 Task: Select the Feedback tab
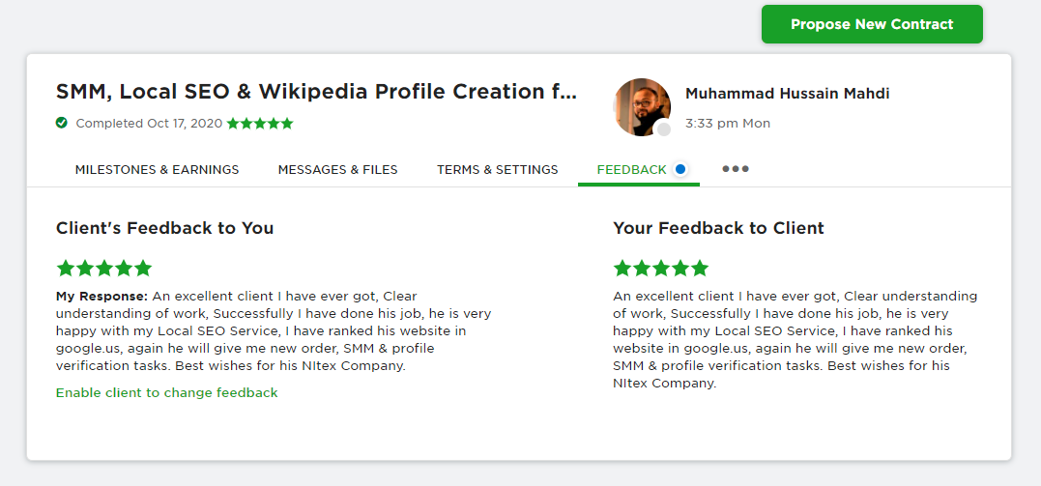[631, 170]
